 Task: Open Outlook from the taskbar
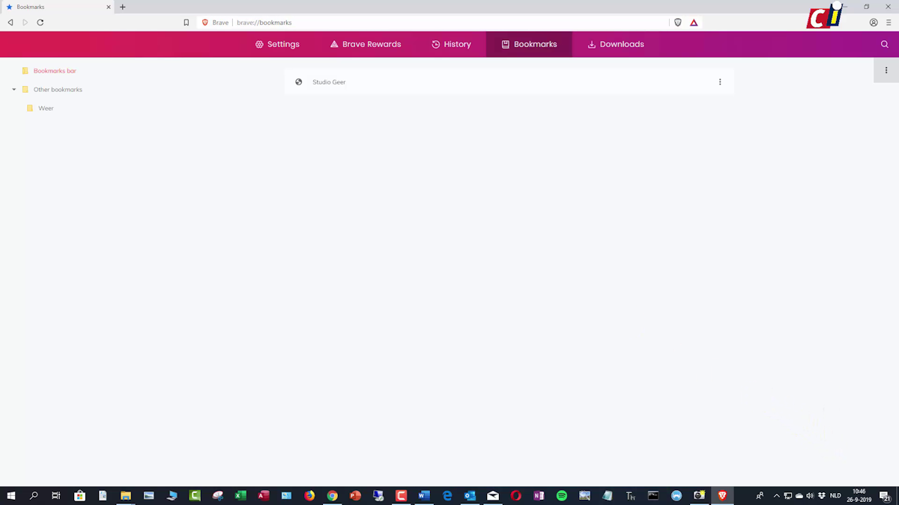(470, 495)
